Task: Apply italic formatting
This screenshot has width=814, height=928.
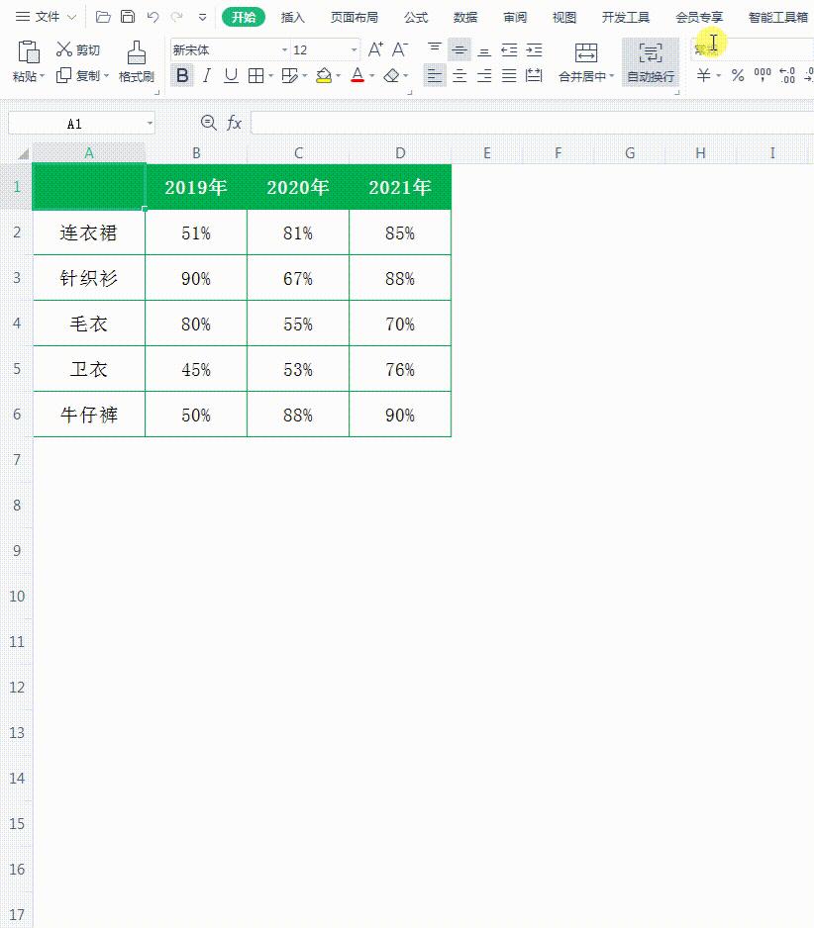Action: (x=206, y=75)
